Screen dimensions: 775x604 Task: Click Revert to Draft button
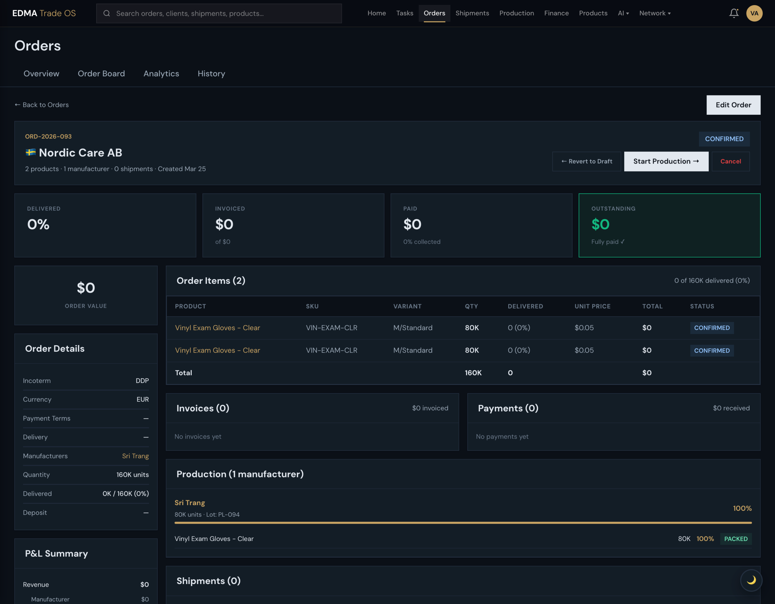point(586,161)
